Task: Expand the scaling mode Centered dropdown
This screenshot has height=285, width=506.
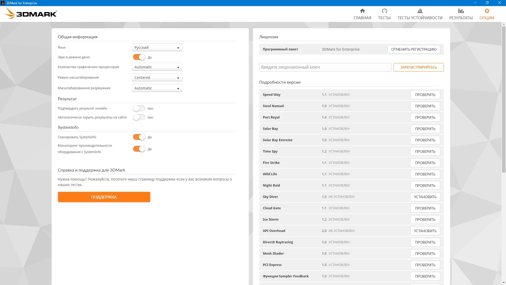Action: pos(157,78)
